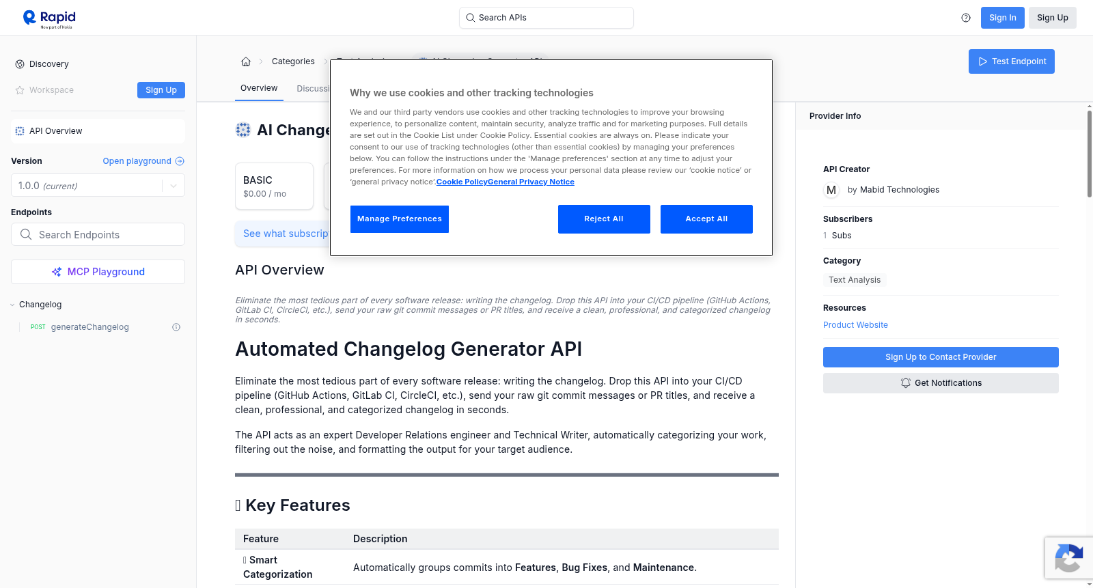The image size is (1093, 588).
Task: Click the generateChangelog info icon
Action: point(176,327)
